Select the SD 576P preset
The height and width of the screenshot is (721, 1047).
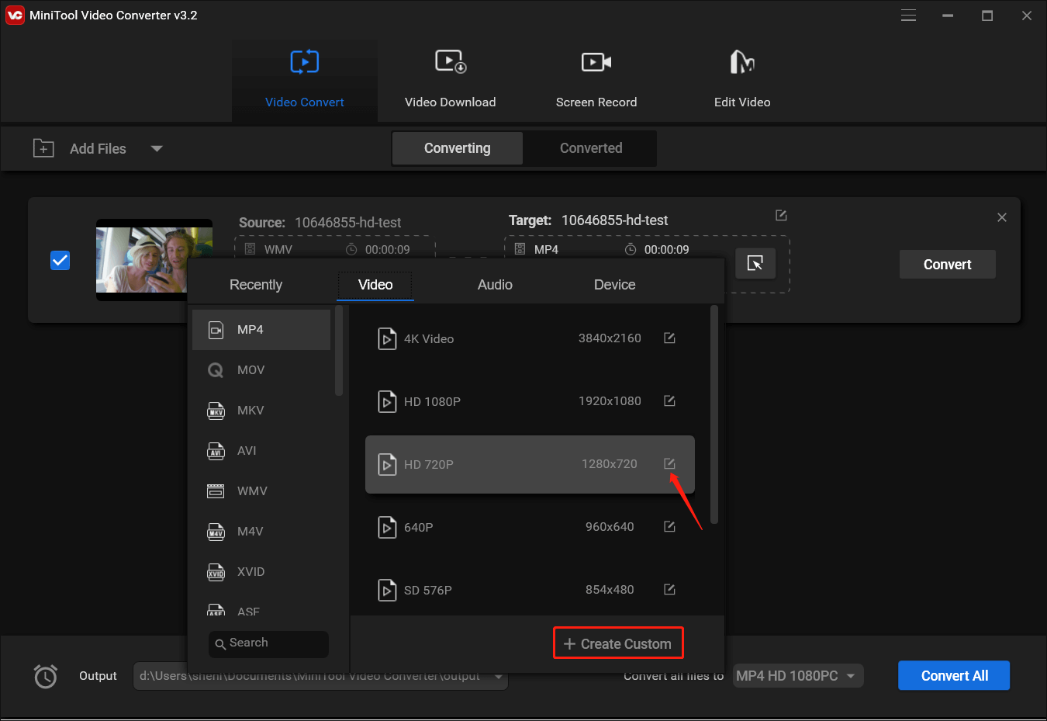pos(530,590)
